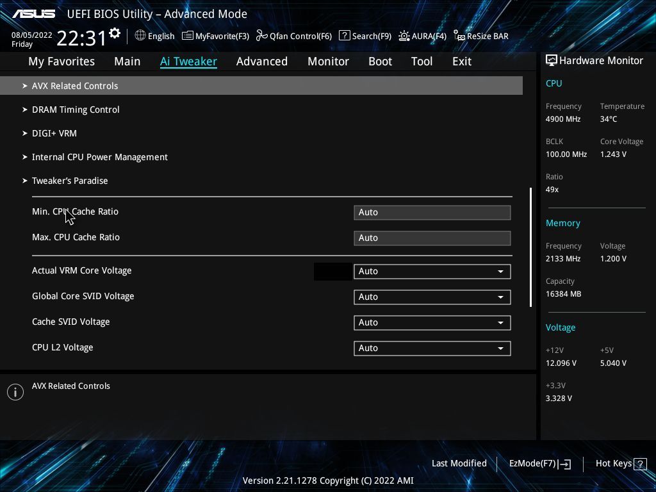Open Cache SVID Voltage dropdown
Viewport: 656px width, 492px height.
(x=432, y=323)
